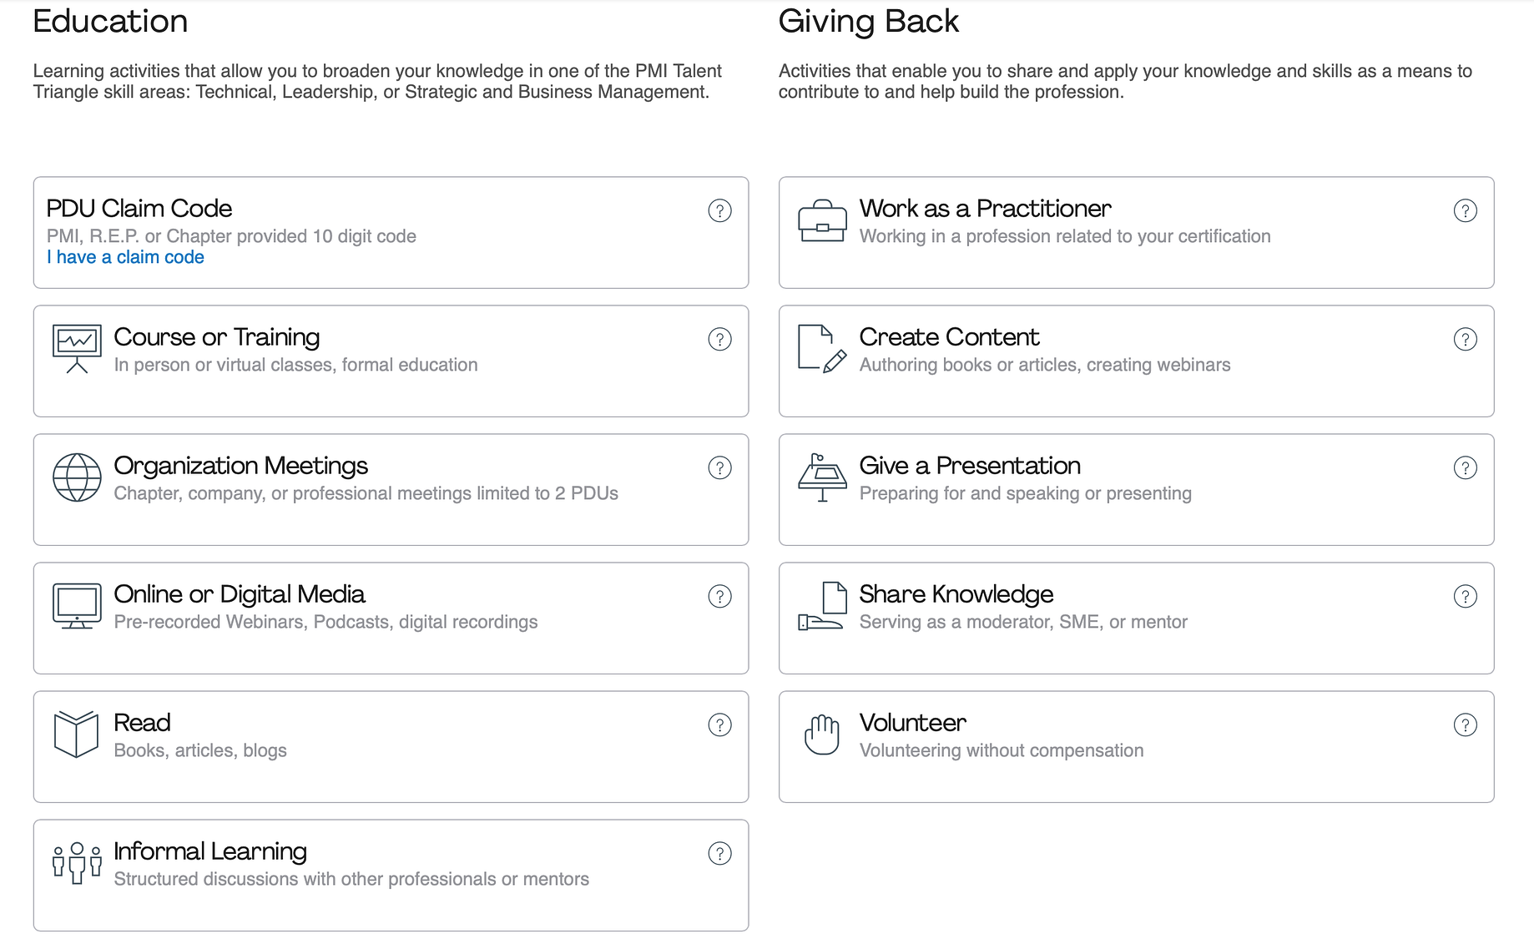Choose the Organization Meetings heading
Viewport: 1534px width, 939px height.
pos(240,465)
